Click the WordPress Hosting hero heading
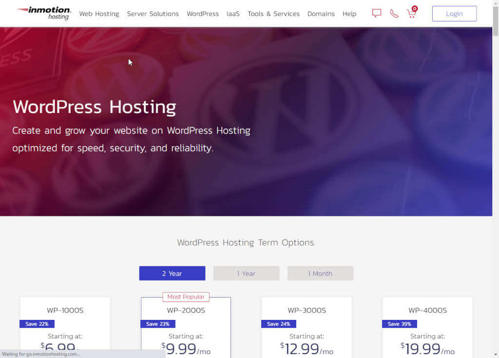499x358 pixels. (x=94, y=107)
